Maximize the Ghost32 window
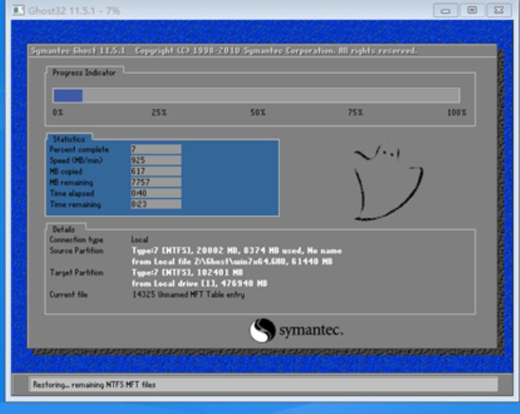 473,10
